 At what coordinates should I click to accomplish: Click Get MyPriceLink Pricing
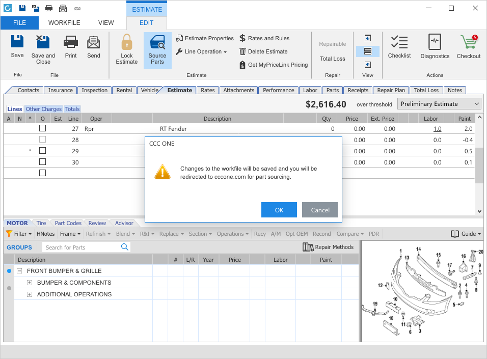click(274, 65)
